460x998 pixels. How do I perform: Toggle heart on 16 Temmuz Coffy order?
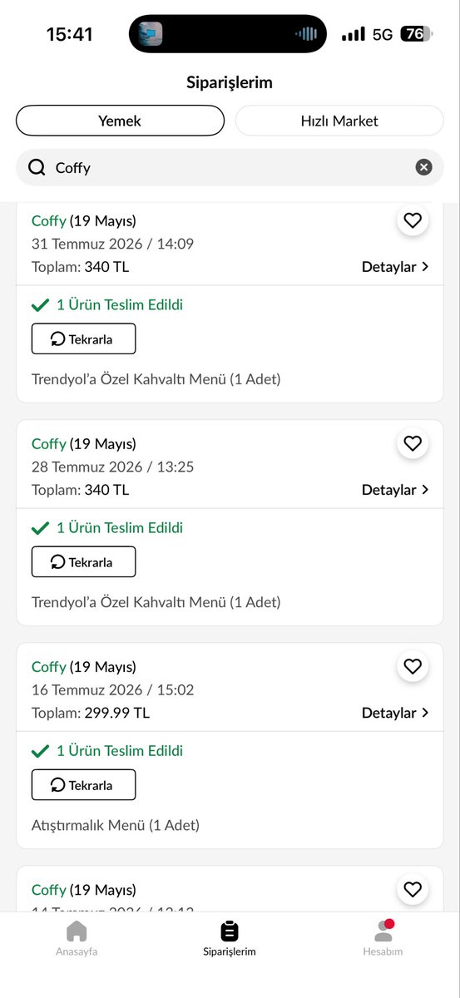coord(413,666)
